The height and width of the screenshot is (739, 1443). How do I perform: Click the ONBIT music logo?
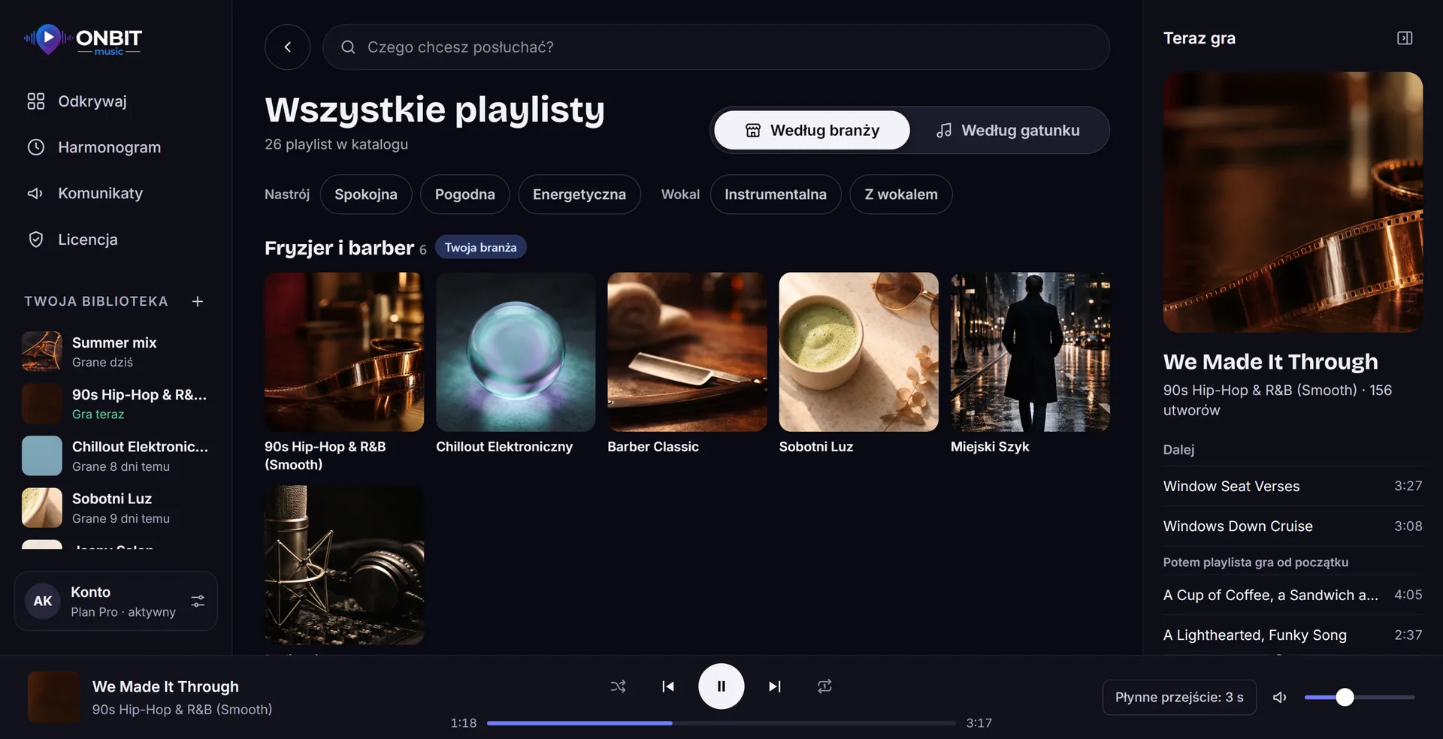click(x=83, y=40)
